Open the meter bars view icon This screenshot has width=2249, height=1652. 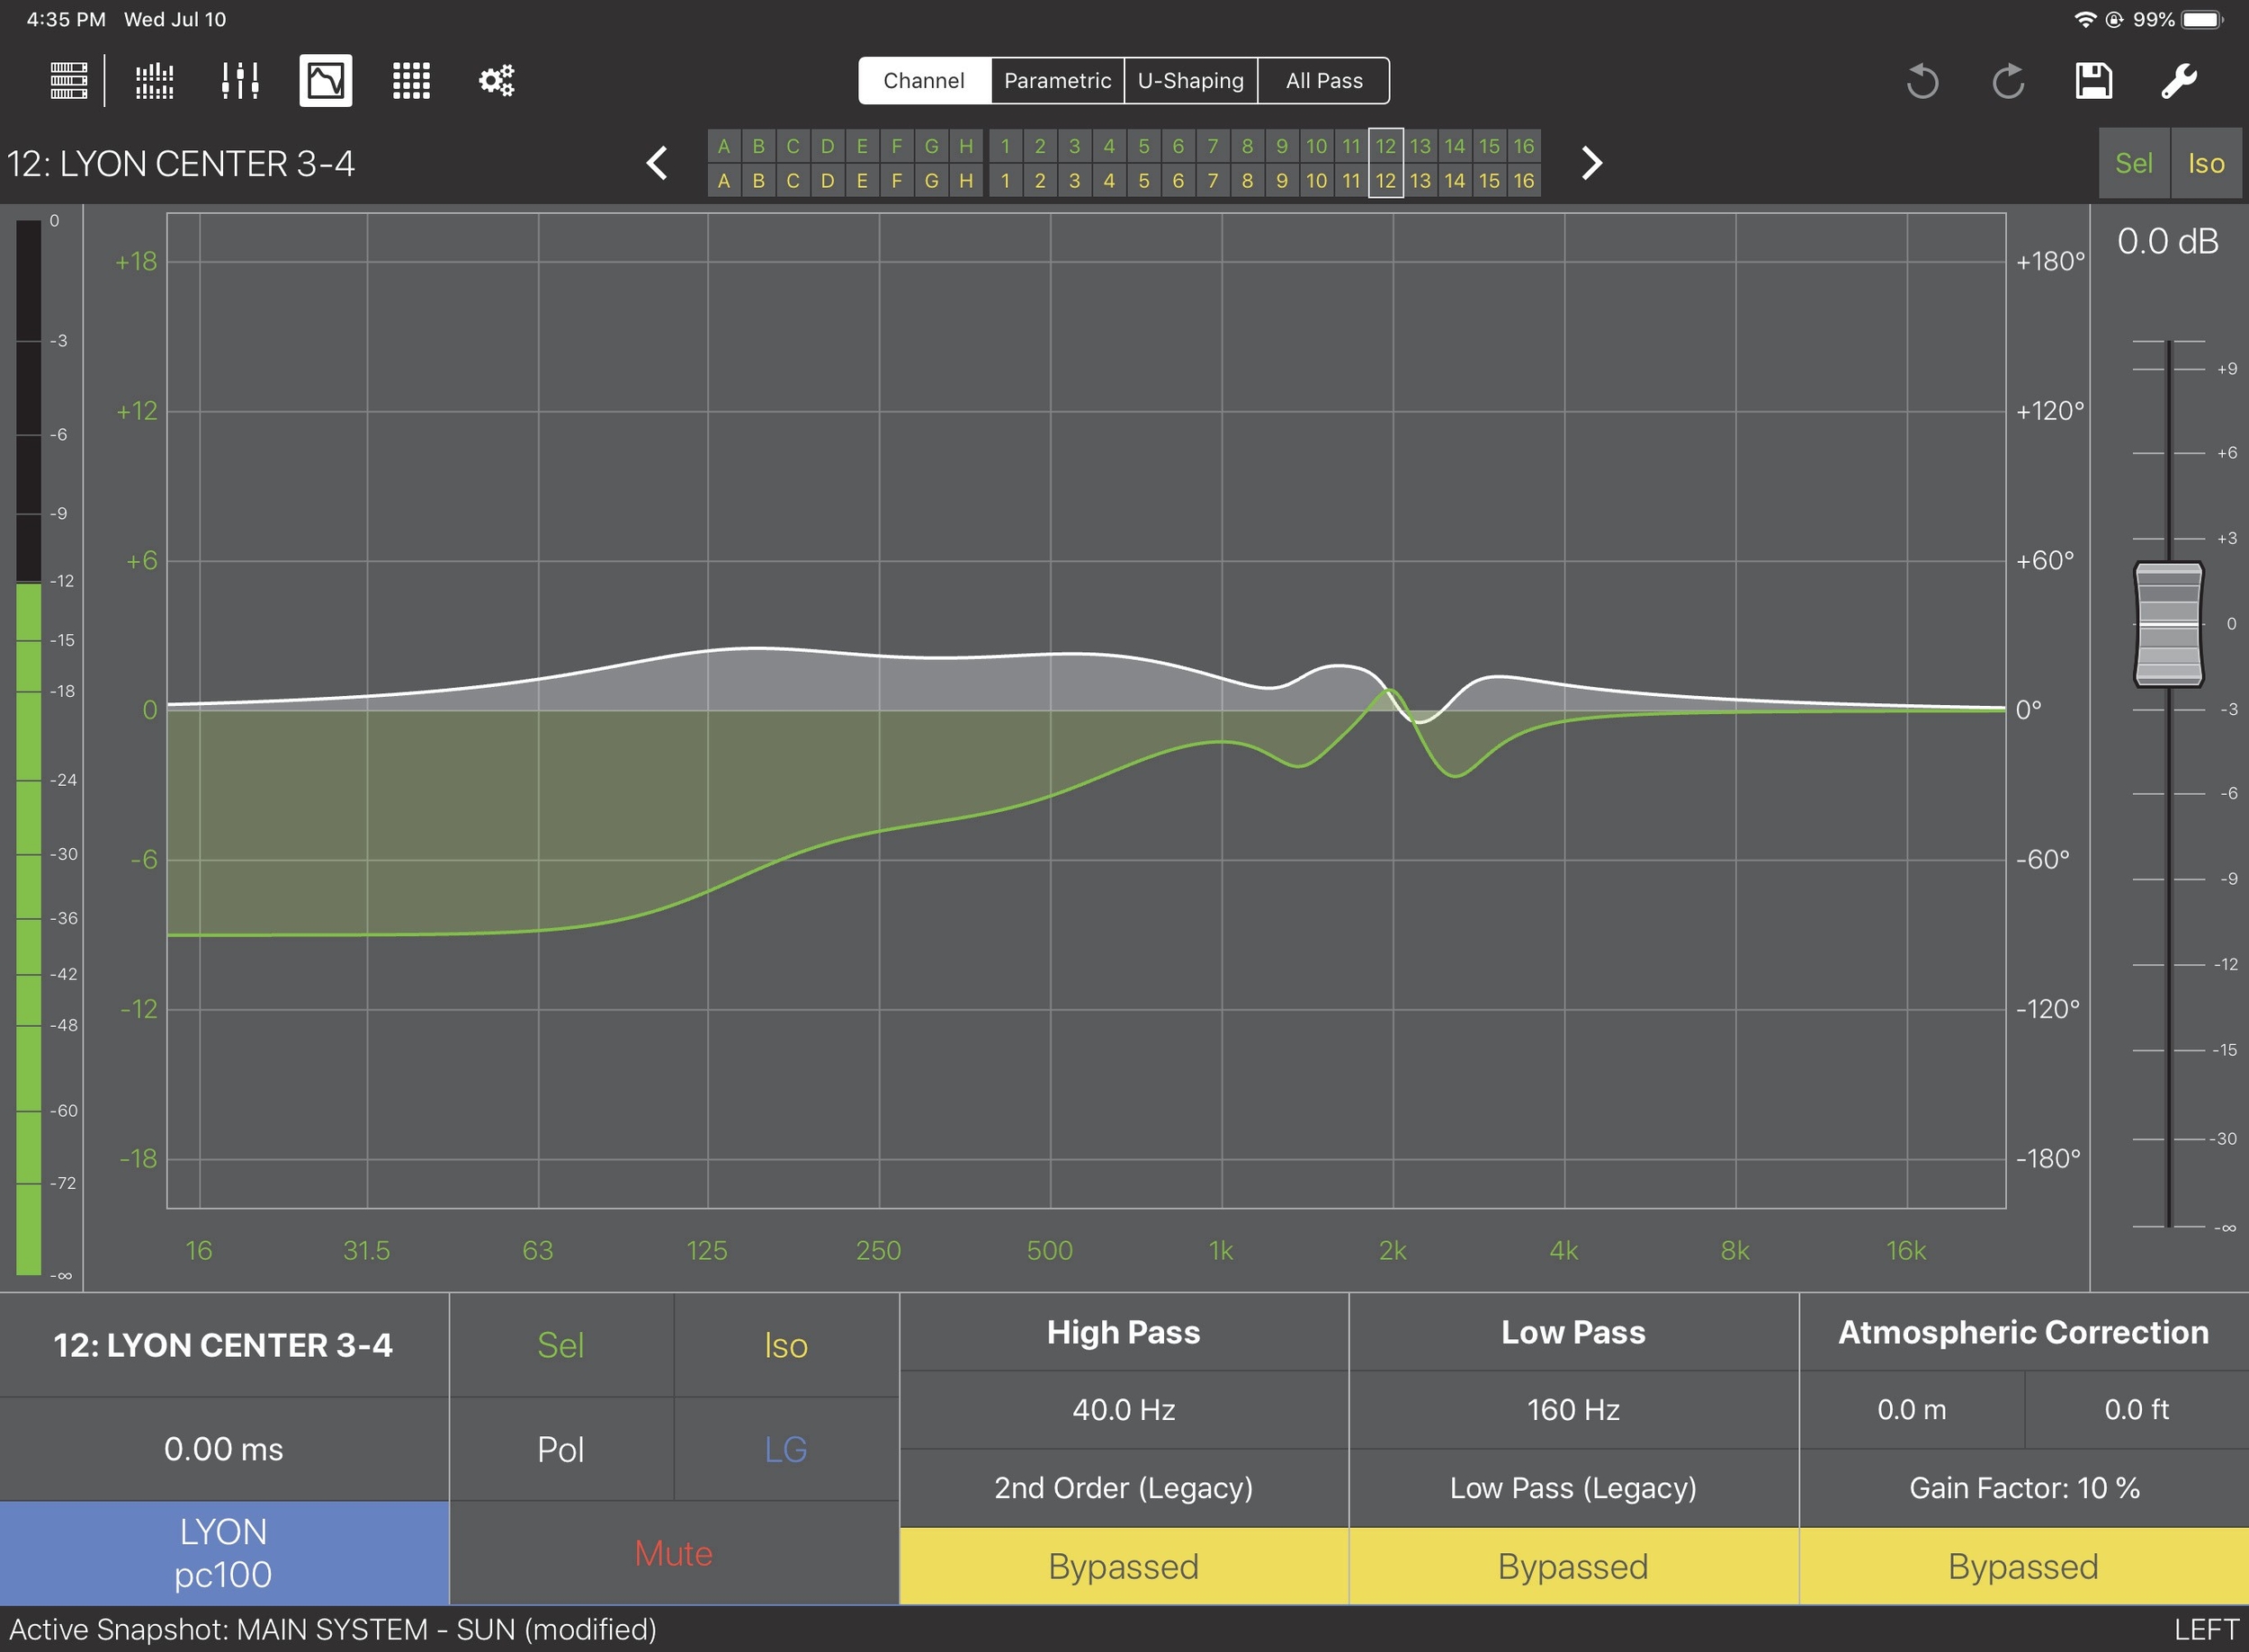(x=154, y=80)
